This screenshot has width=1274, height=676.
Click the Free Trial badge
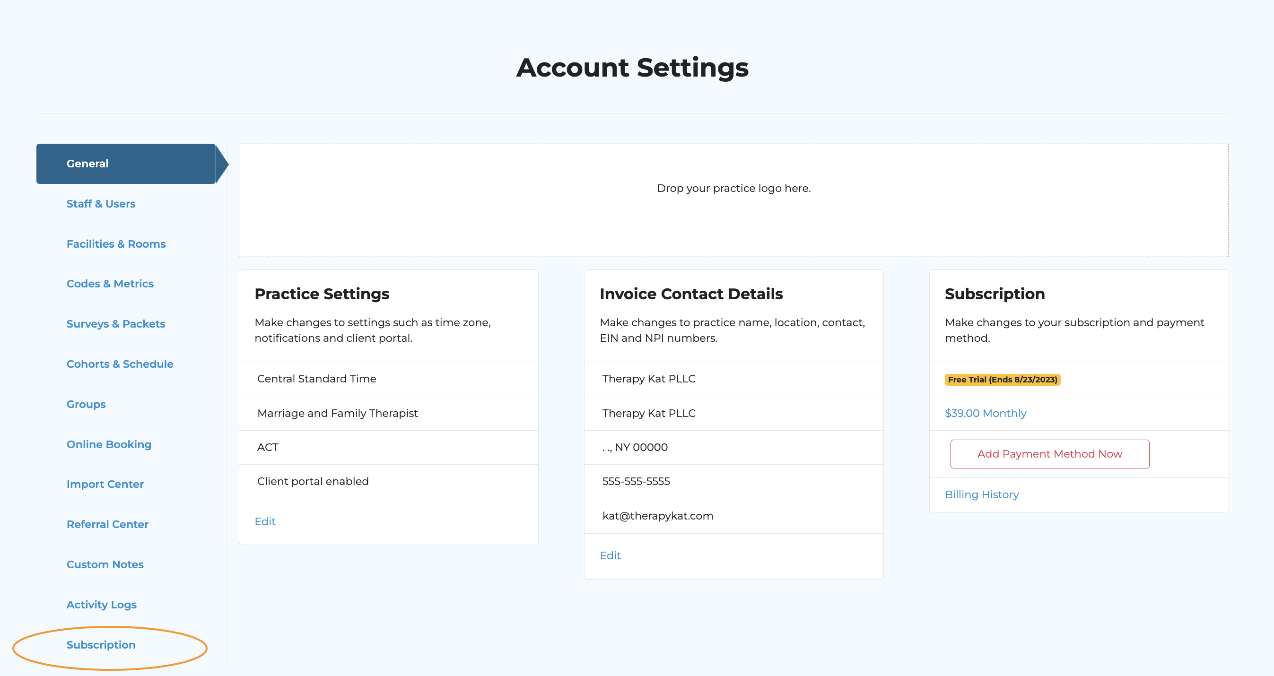point(1002,379)
